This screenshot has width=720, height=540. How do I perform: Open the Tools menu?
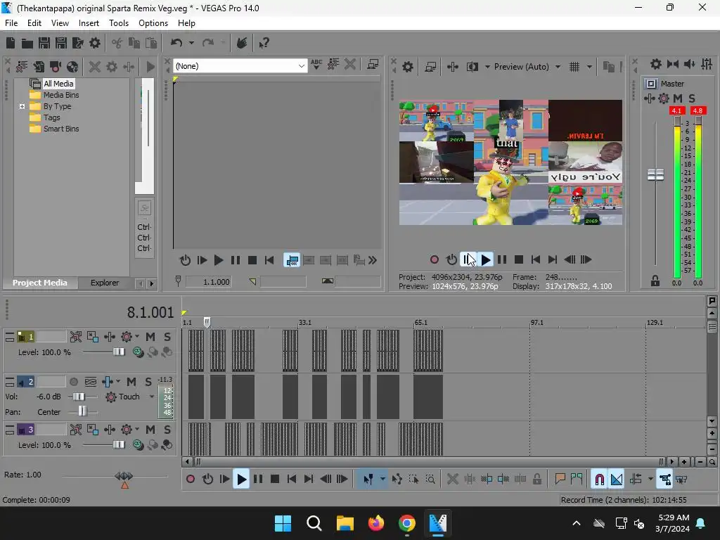(118, 23)
